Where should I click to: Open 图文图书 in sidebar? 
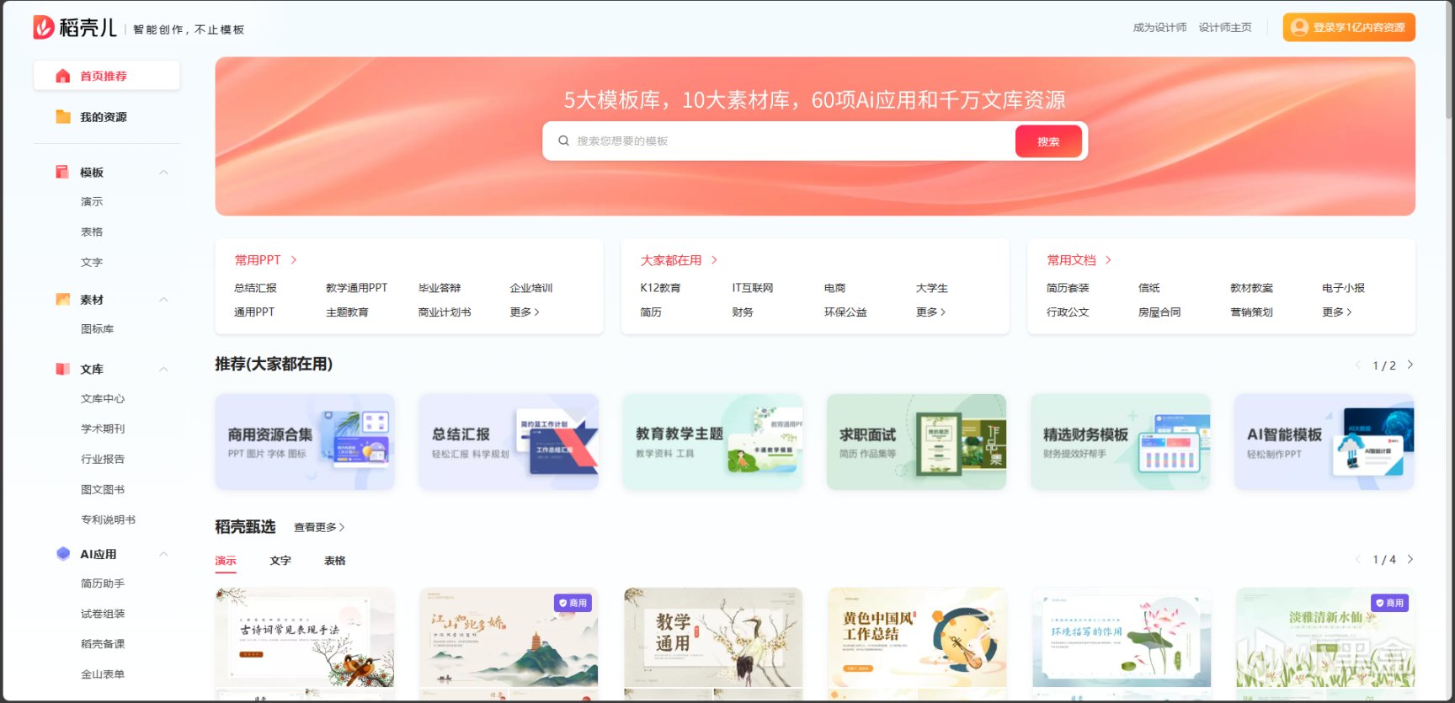103,490
